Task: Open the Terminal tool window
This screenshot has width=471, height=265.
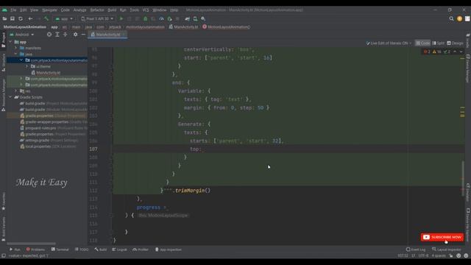Action: tap(60, 250)
